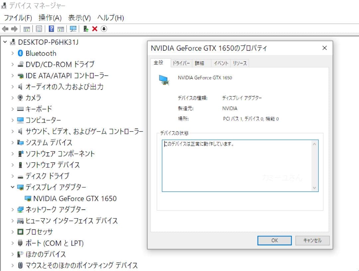This screenshot has height=271, width=359.
Task: Select NVIDIA GeForce GTX 1650 tree entry
Action: click(75, 199)
